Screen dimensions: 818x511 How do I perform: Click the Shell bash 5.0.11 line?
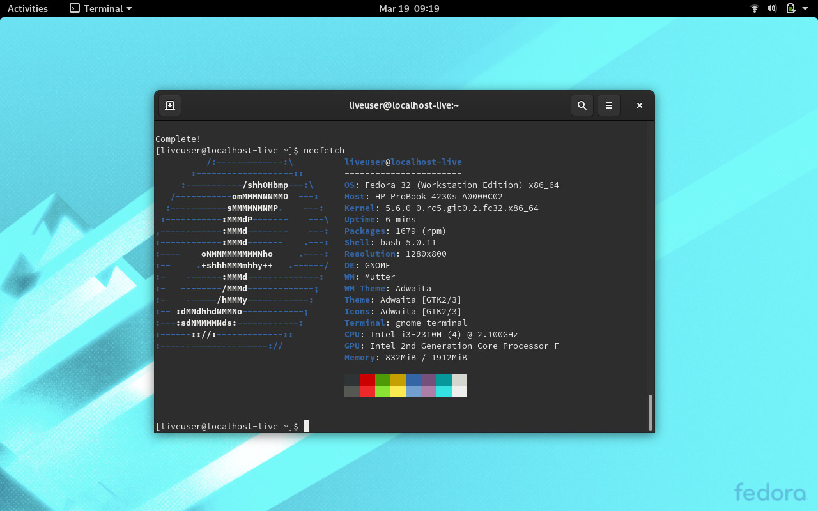(390, 242)
